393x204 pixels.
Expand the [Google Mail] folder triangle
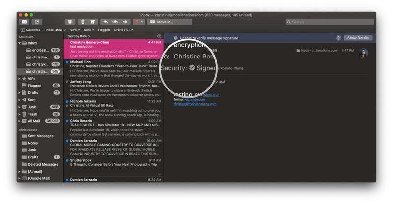(x=19, y=178)
